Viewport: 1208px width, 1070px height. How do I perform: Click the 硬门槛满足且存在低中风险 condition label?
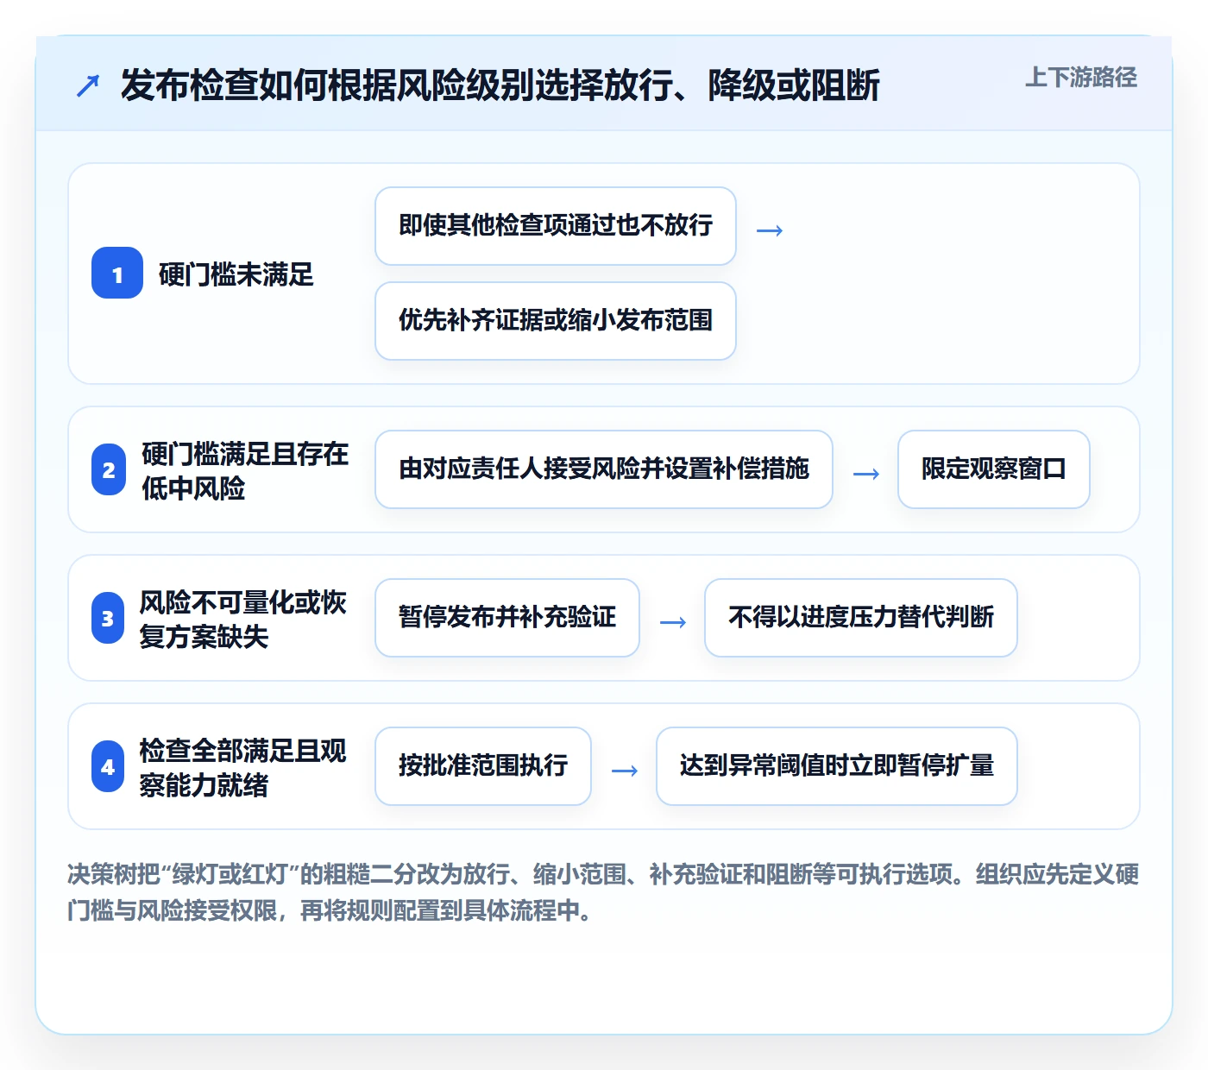(245, 470)
